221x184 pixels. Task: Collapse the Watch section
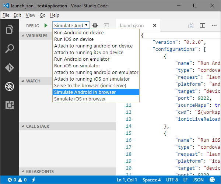33,81
